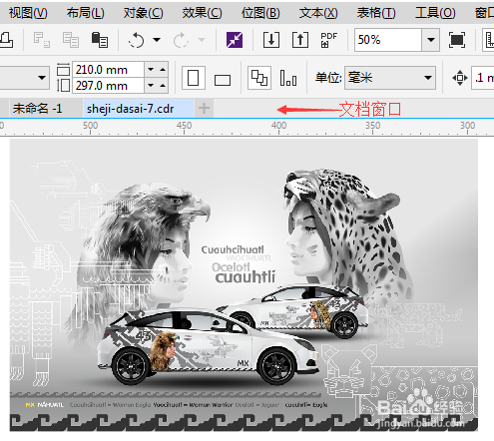The height and width of the screenshot is (441, 494).
Task: Click the page width 210.0 mm field
Action: (108, 70)
